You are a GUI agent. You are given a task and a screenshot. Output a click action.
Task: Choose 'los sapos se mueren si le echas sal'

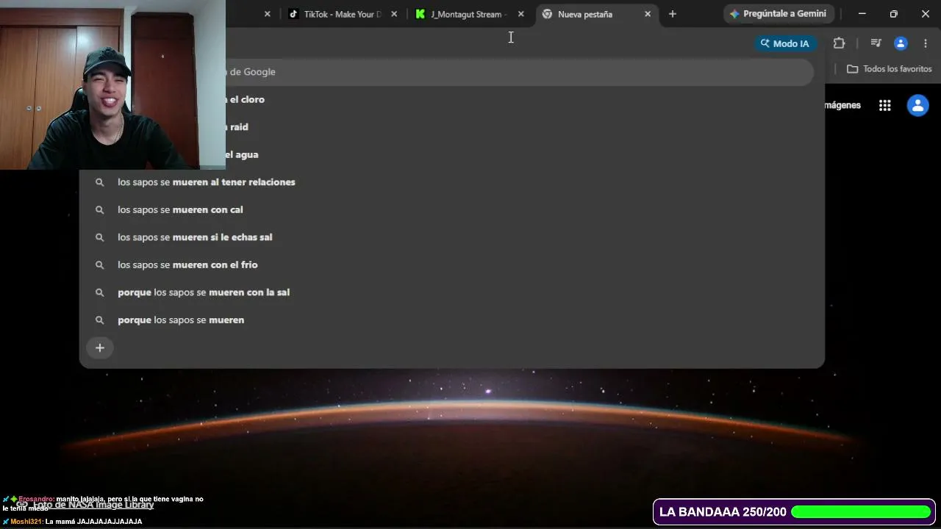point(451,237)
